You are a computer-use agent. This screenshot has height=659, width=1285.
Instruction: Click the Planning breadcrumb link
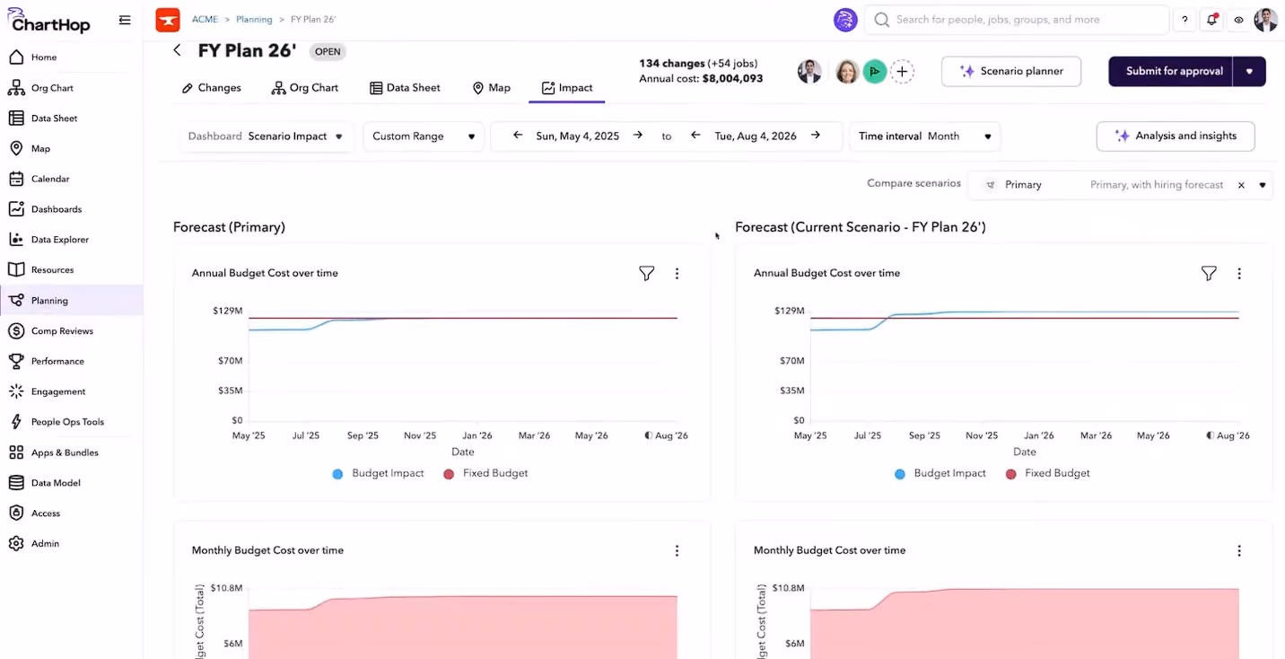tap(254, 20)
